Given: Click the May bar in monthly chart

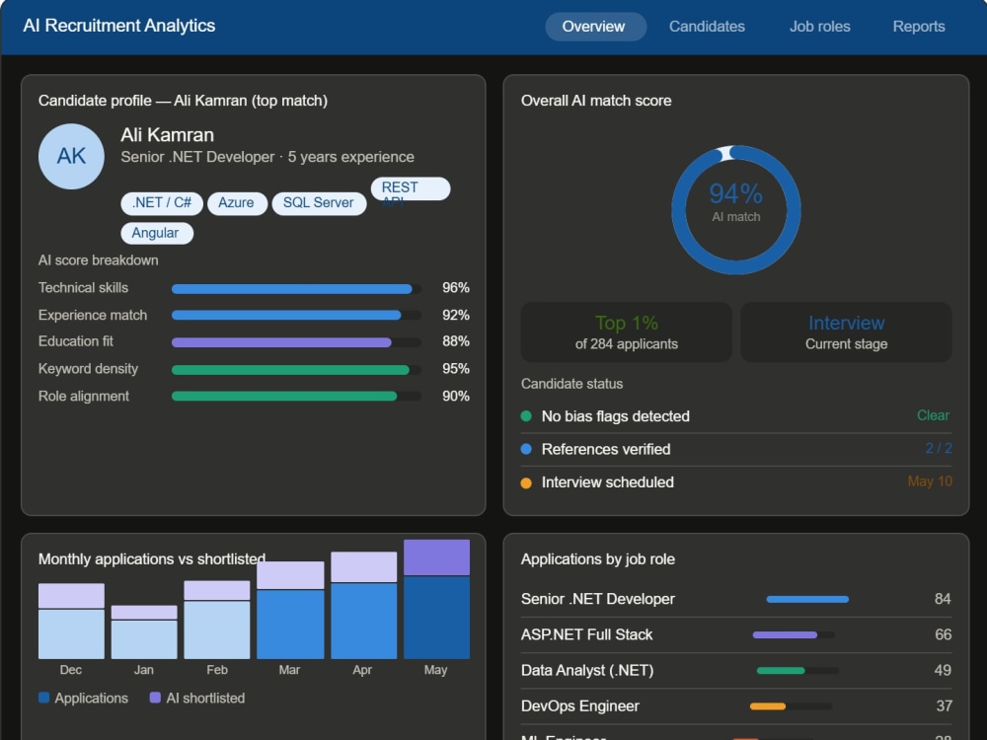Looking at the screenshot, I should pos(436,599).
